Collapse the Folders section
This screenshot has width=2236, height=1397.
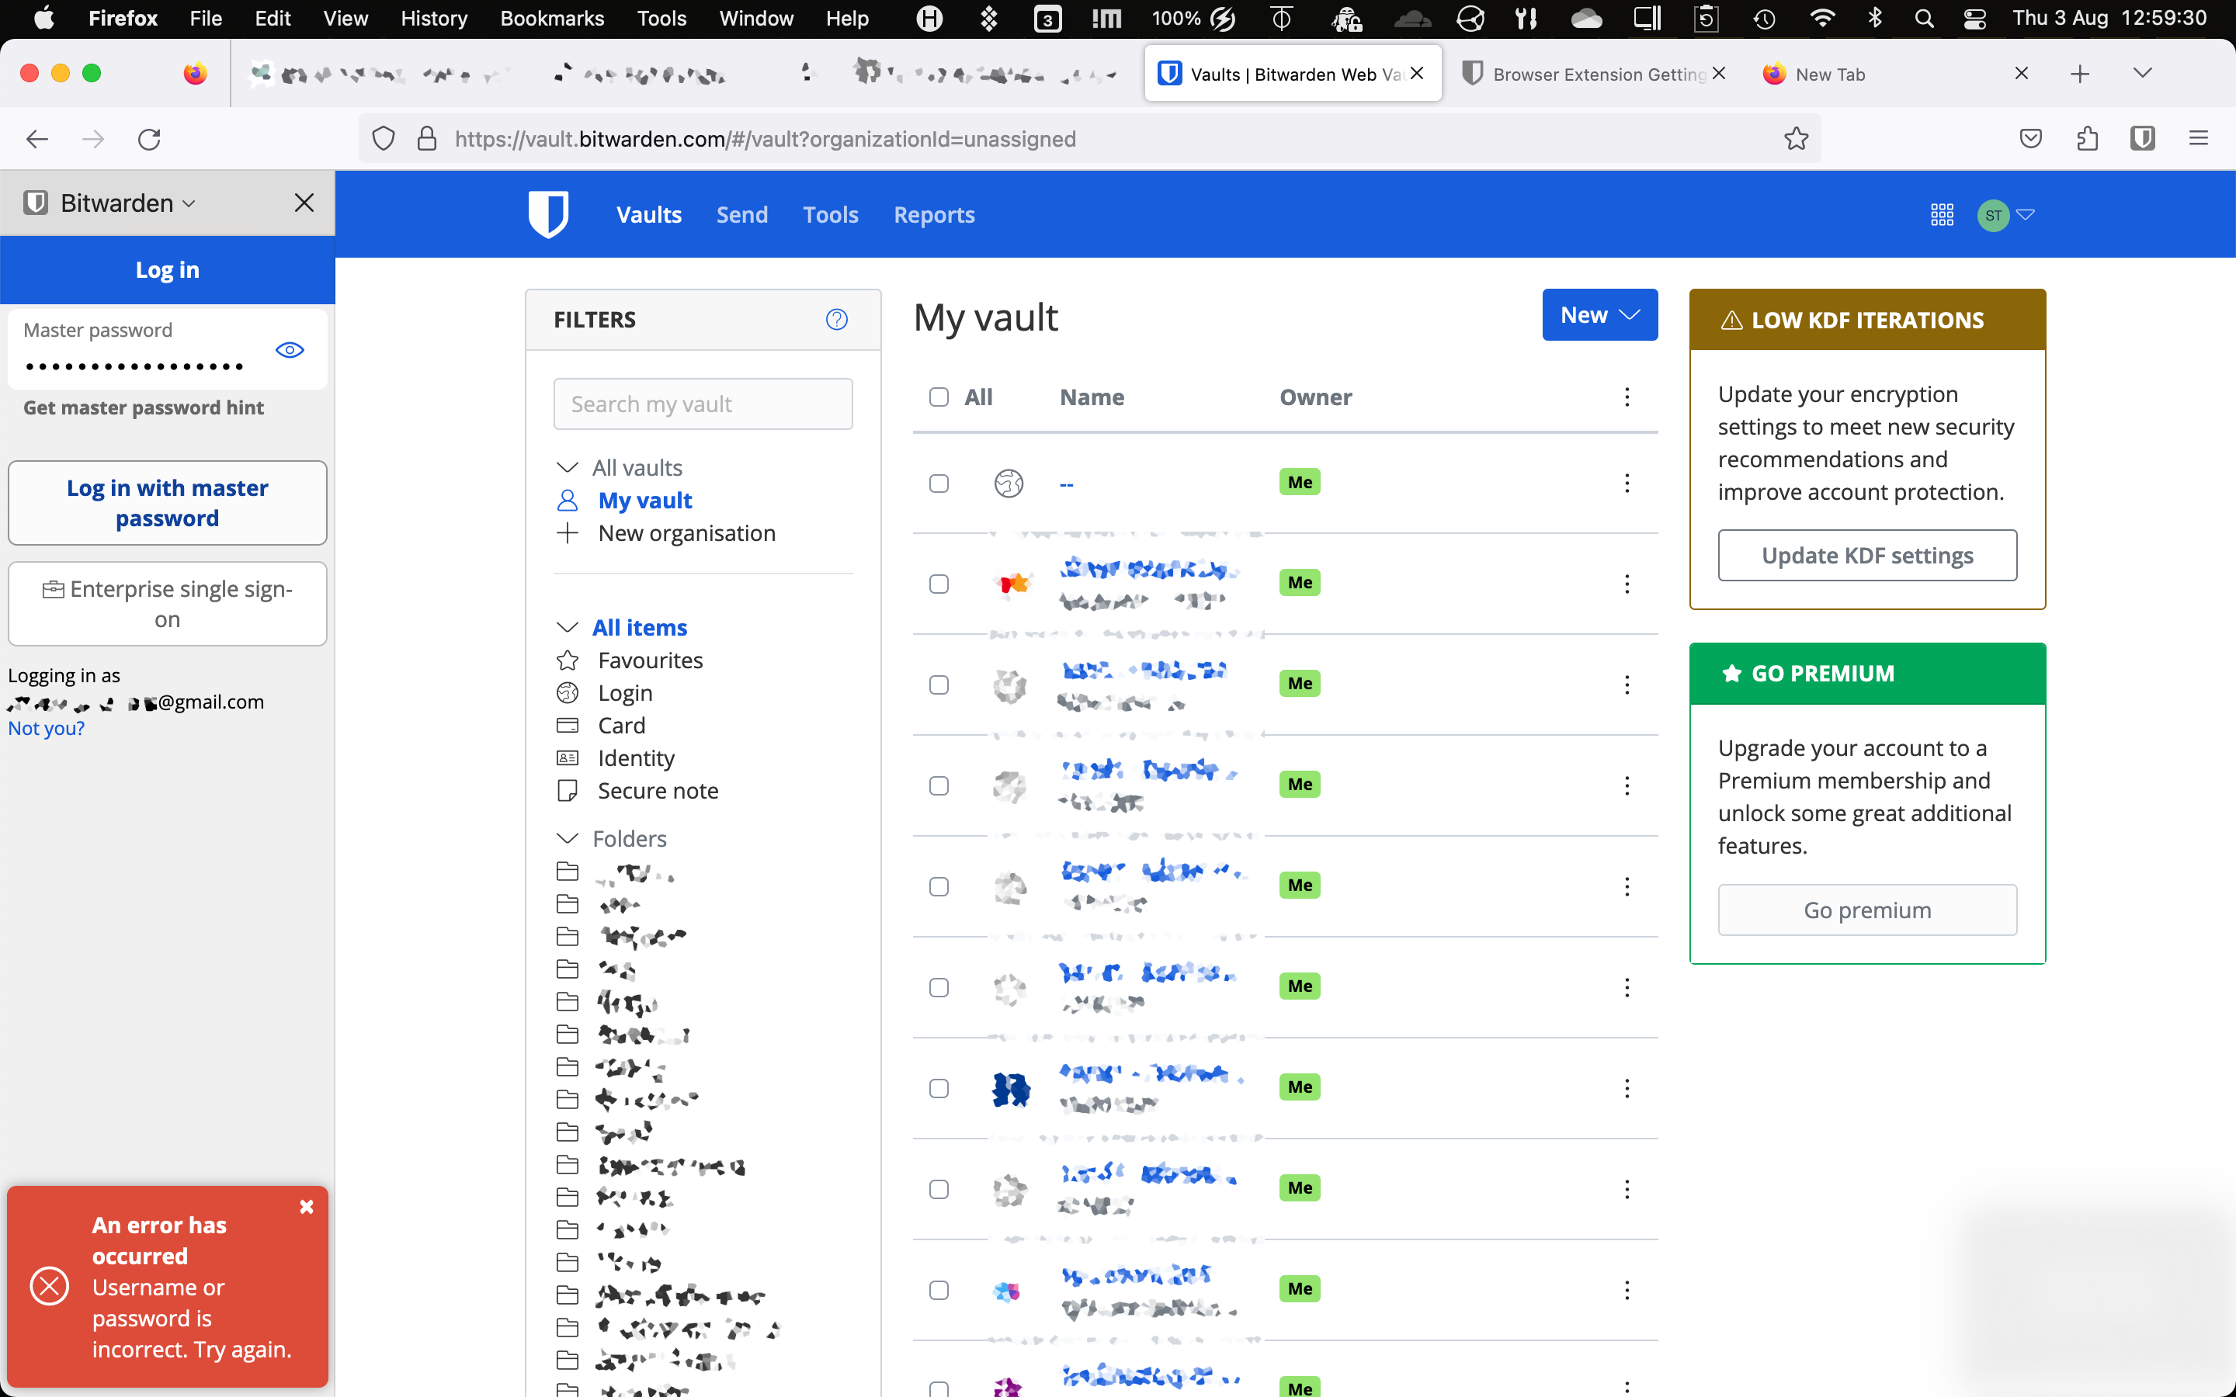point(567,838)
